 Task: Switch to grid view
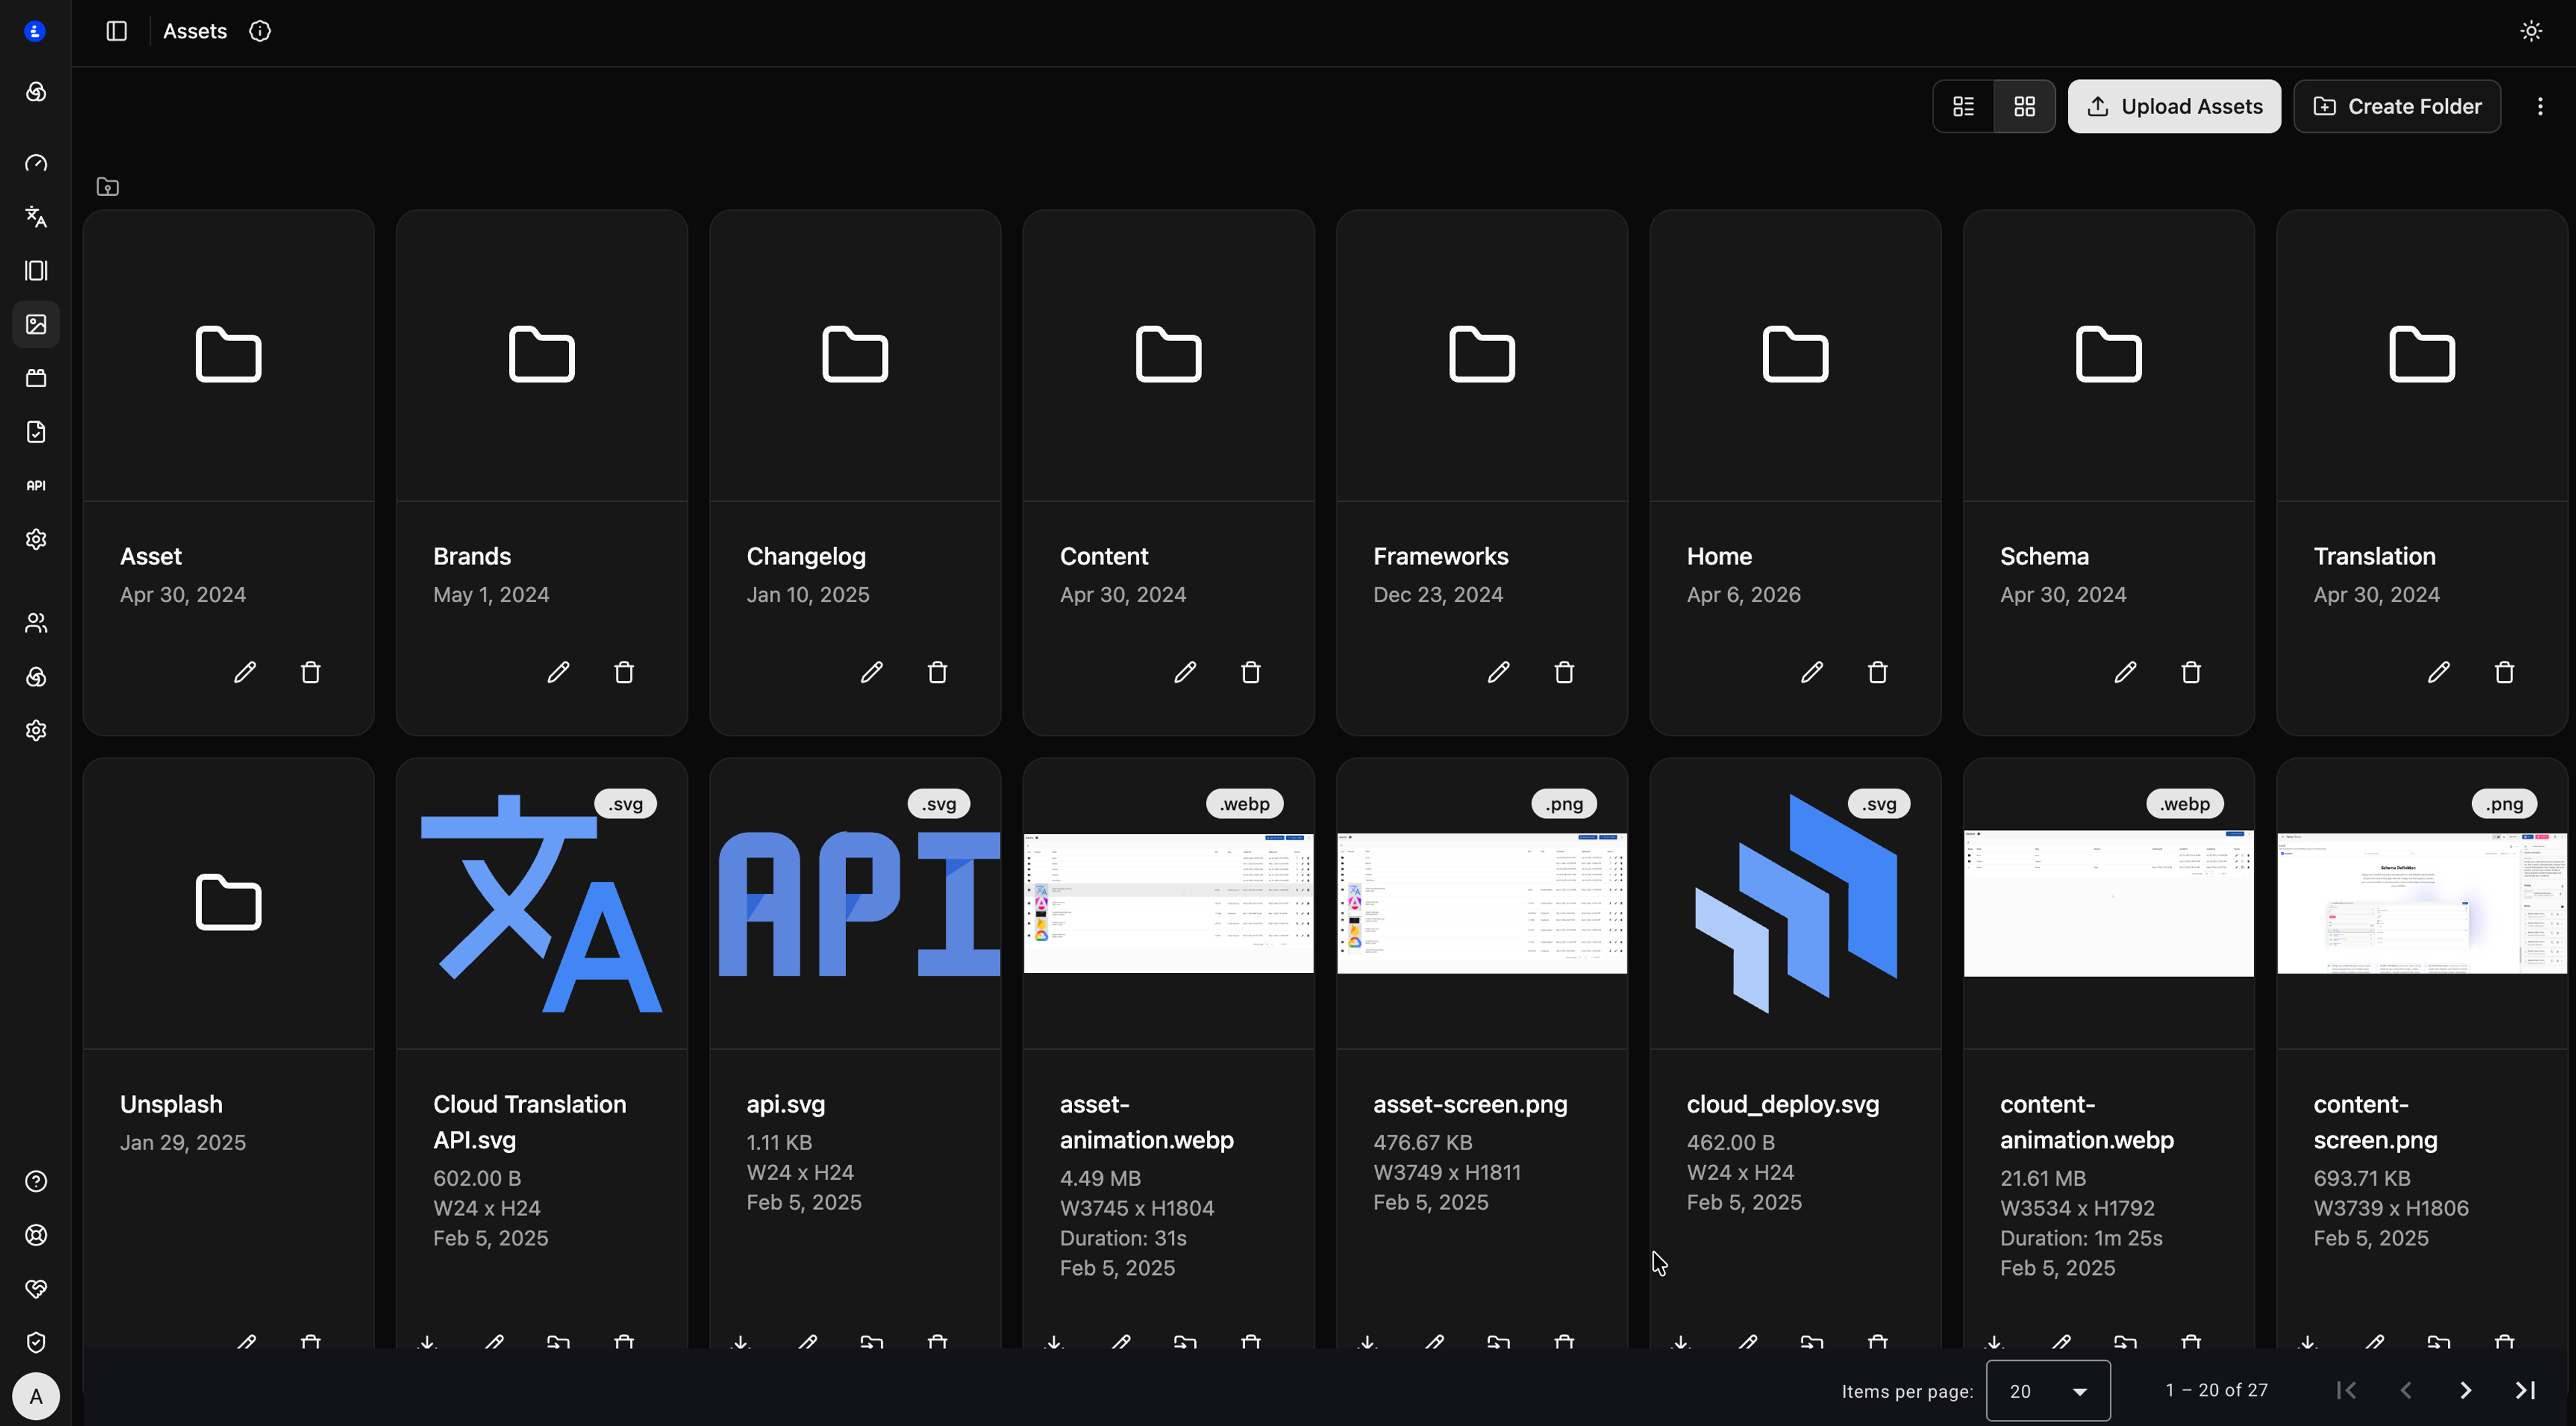(2024, 106)
